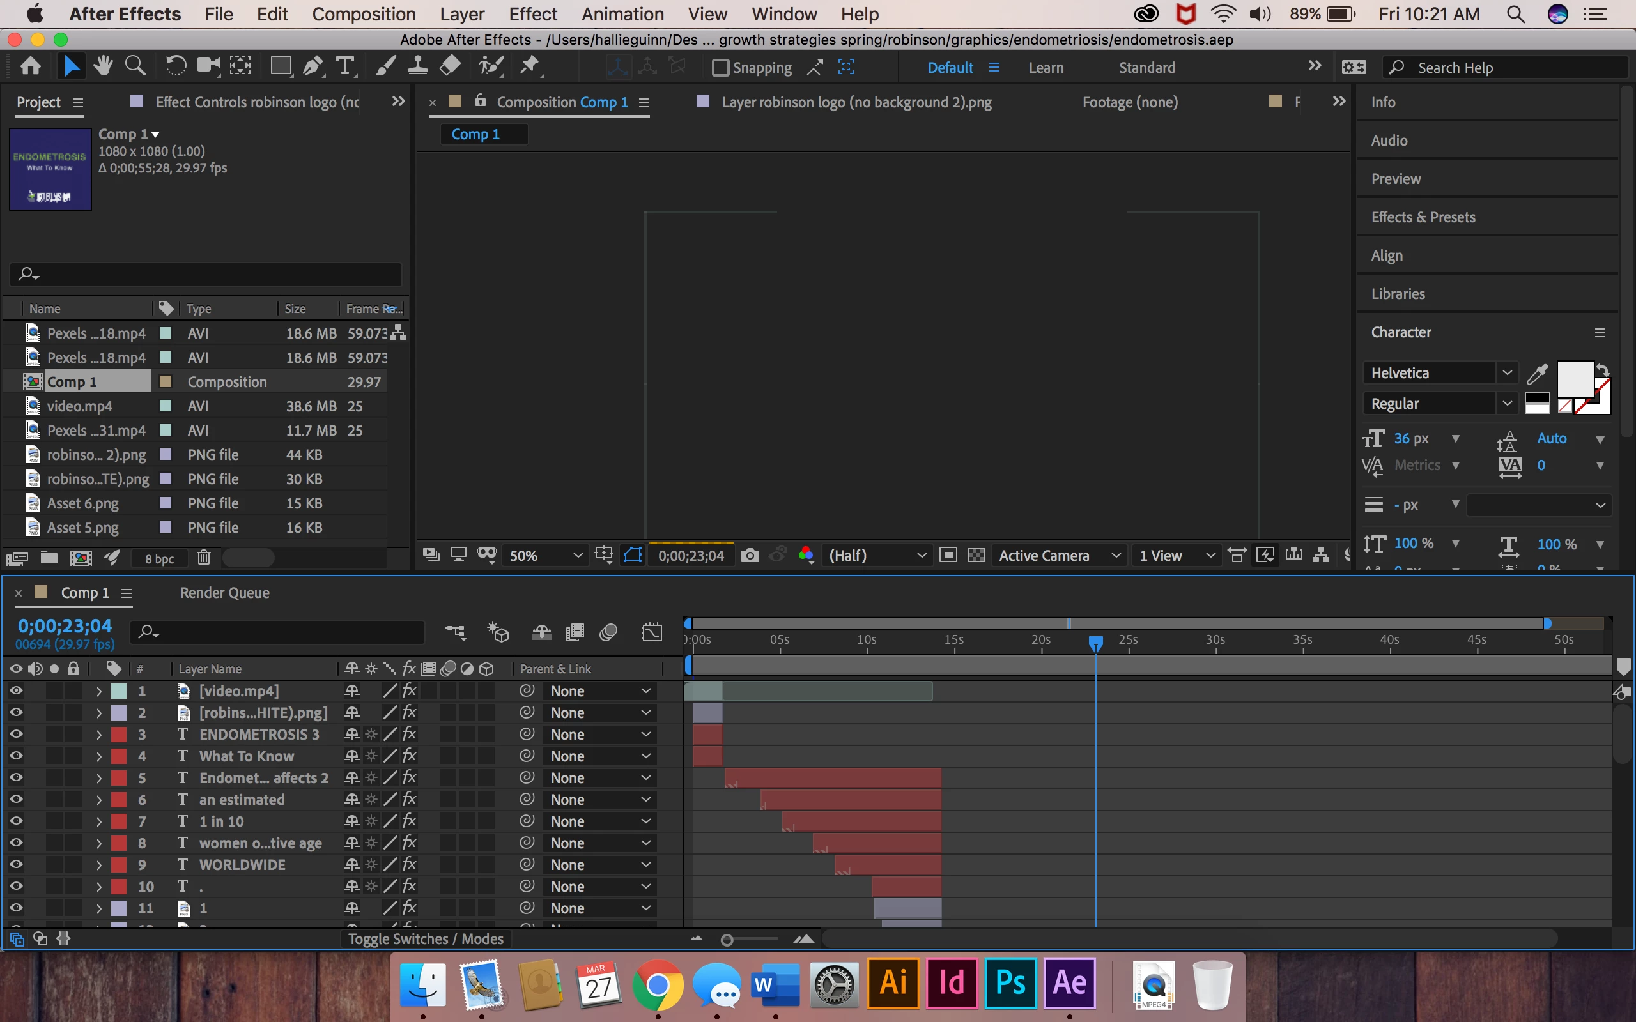
Task: Activate the Clone Stamp tool
Action: 417,66
